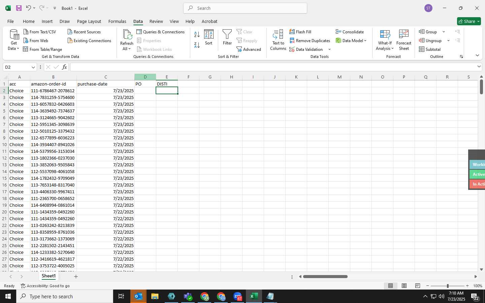Create a Forecast Sheet
Screen dimensions: 485x303
tap(404, 40)
